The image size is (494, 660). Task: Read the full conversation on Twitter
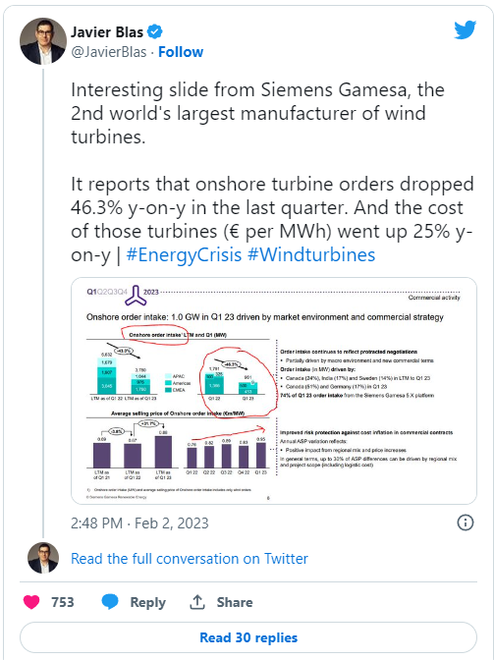pyautogui.click(x=190, y=559)
